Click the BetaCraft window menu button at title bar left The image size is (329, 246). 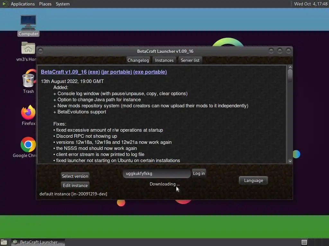click(41, 51)
